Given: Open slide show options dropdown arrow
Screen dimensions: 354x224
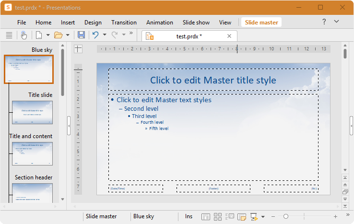Looking at the screenshot, I should click(x=263, y=217).
